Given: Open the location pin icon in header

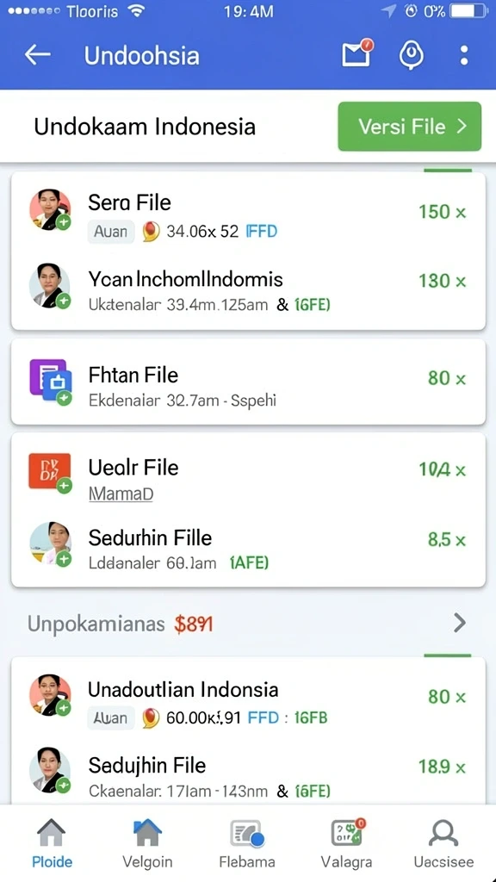Looking at the screenshot, I should point(411,56).
